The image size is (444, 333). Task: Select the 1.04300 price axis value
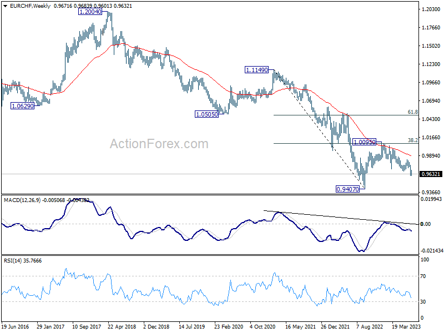click(x=431, y=119)
